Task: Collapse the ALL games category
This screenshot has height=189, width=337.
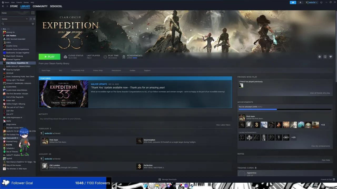Action: point(2,29)
